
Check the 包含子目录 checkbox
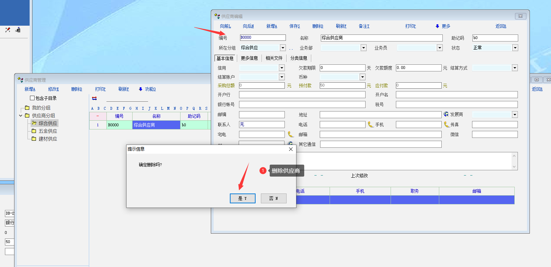(x=32, y=98)
